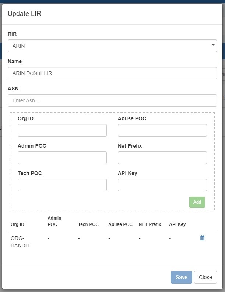225x292 pixels.
Task: Click the API Key table column header
Action: [177, 224]
